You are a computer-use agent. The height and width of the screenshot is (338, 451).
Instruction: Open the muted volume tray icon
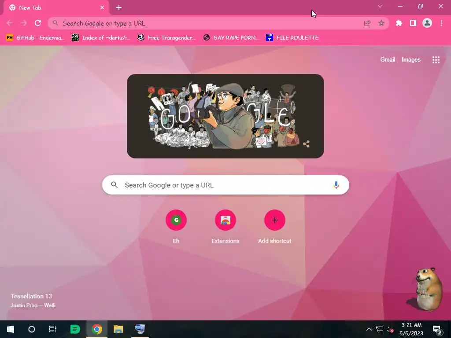[390, 329]
